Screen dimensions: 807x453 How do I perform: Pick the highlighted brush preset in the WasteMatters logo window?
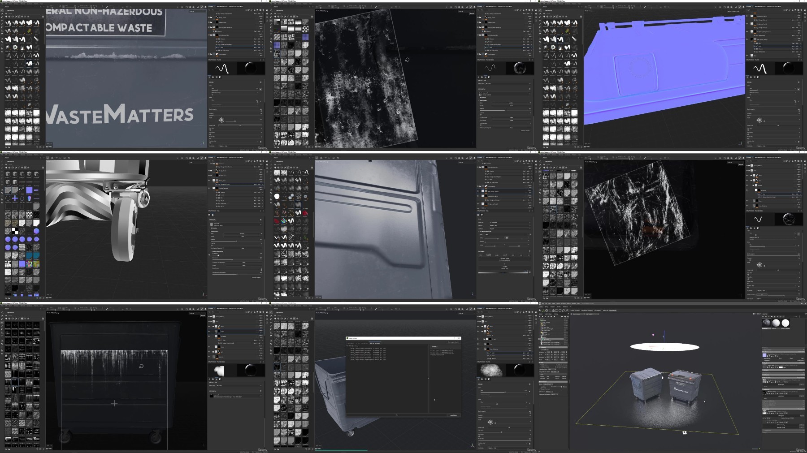[x=29, y=64]
